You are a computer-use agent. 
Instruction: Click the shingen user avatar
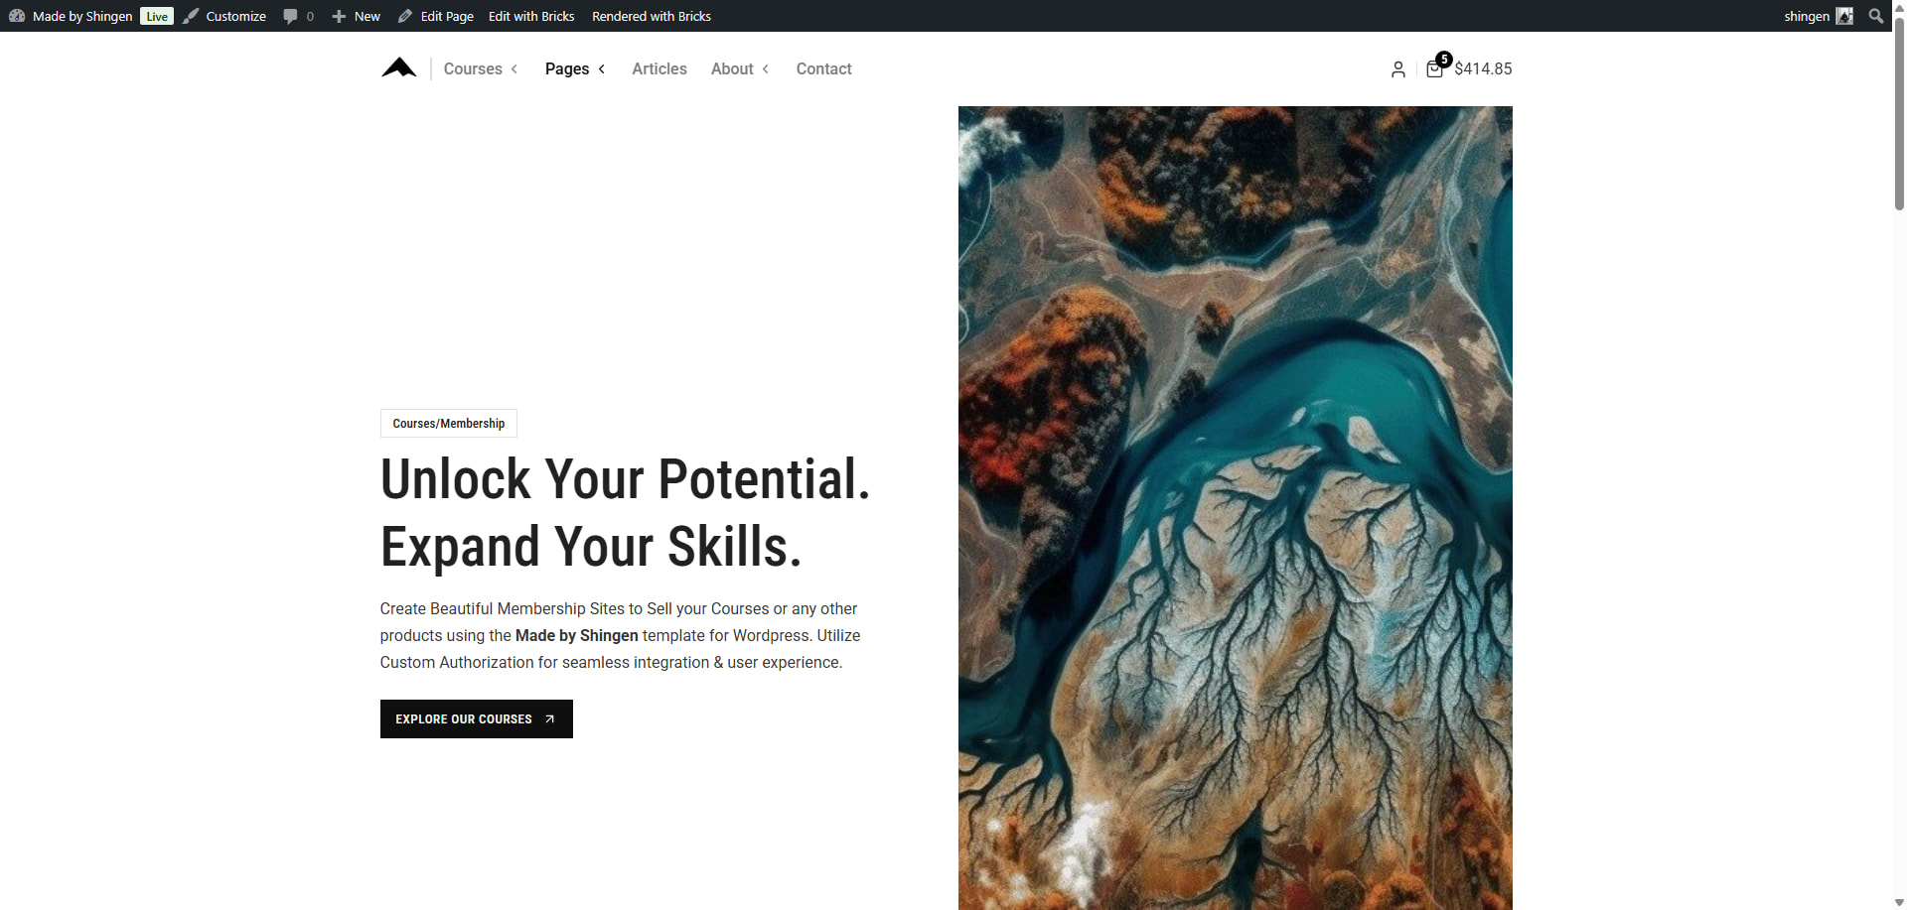point(1844,16)
